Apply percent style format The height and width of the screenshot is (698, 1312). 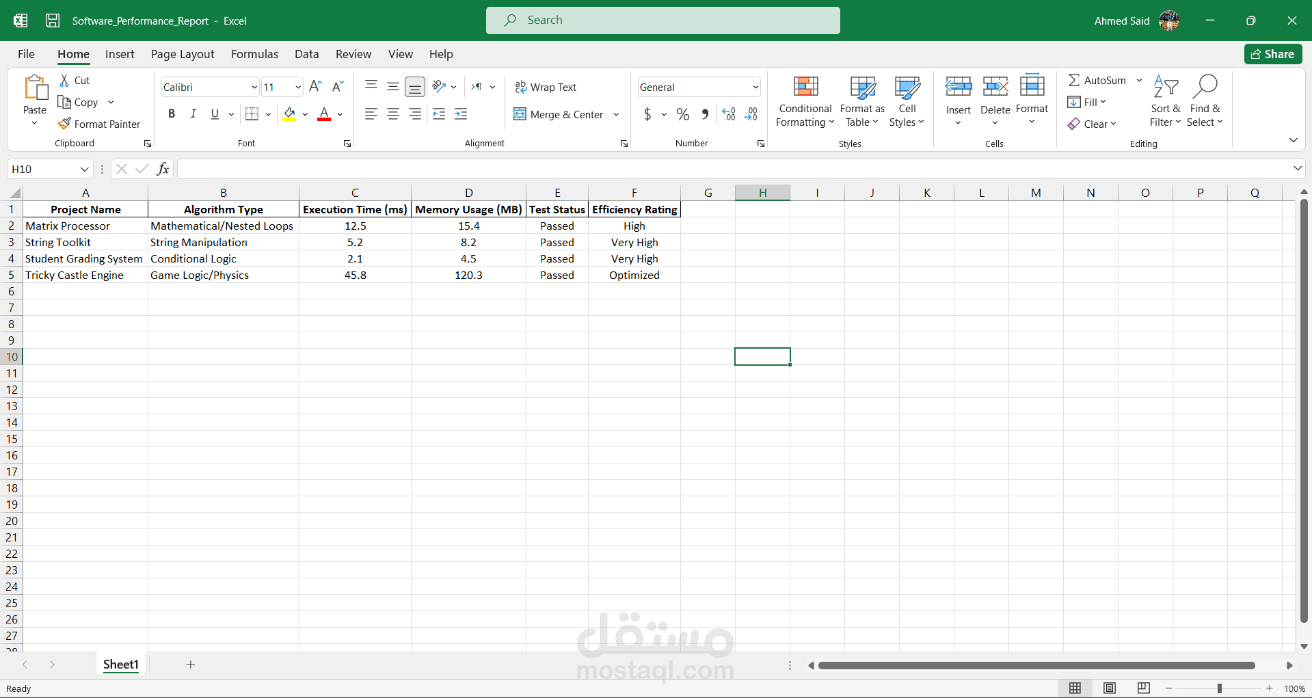[682, 114]
